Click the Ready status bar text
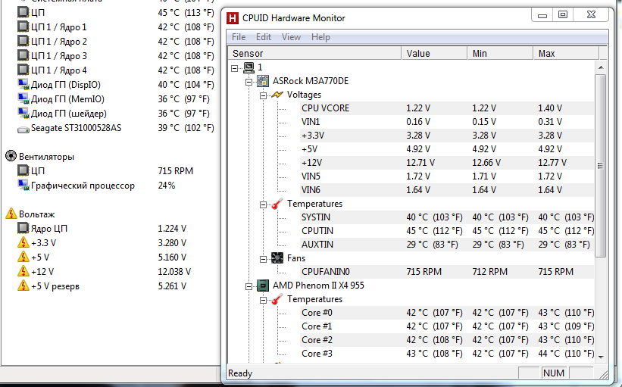 pyautogui.click(x=240, y=373)
